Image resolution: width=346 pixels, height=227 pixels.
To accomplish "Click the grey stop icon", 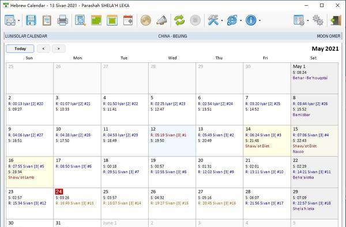I will pos(195,20).
